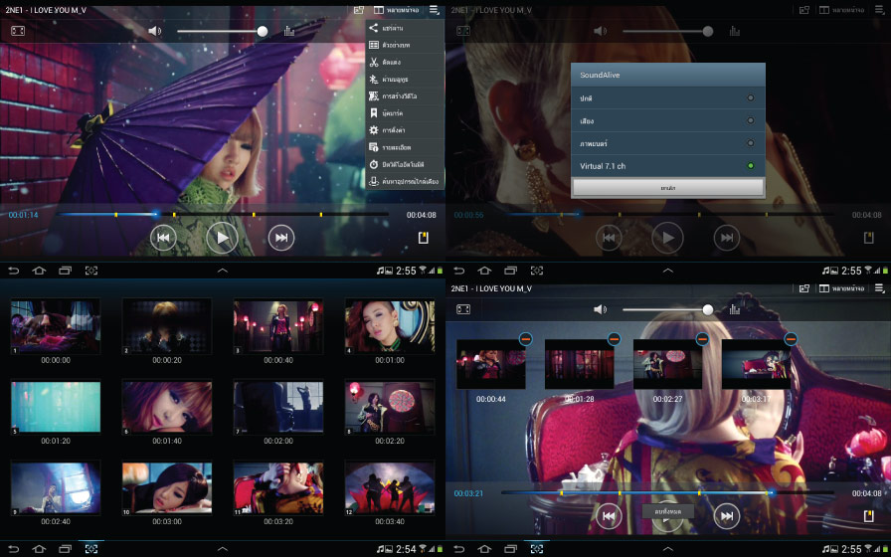Open รายละเอียด (Details) from the menu
This screenshot has width=891, height=557.
[405, 147]
